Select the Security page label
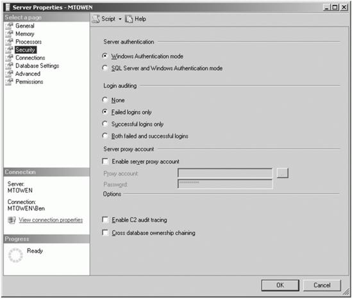Image resolution: width=352 pixels, height=299 pixels. [x=26, y=50]
